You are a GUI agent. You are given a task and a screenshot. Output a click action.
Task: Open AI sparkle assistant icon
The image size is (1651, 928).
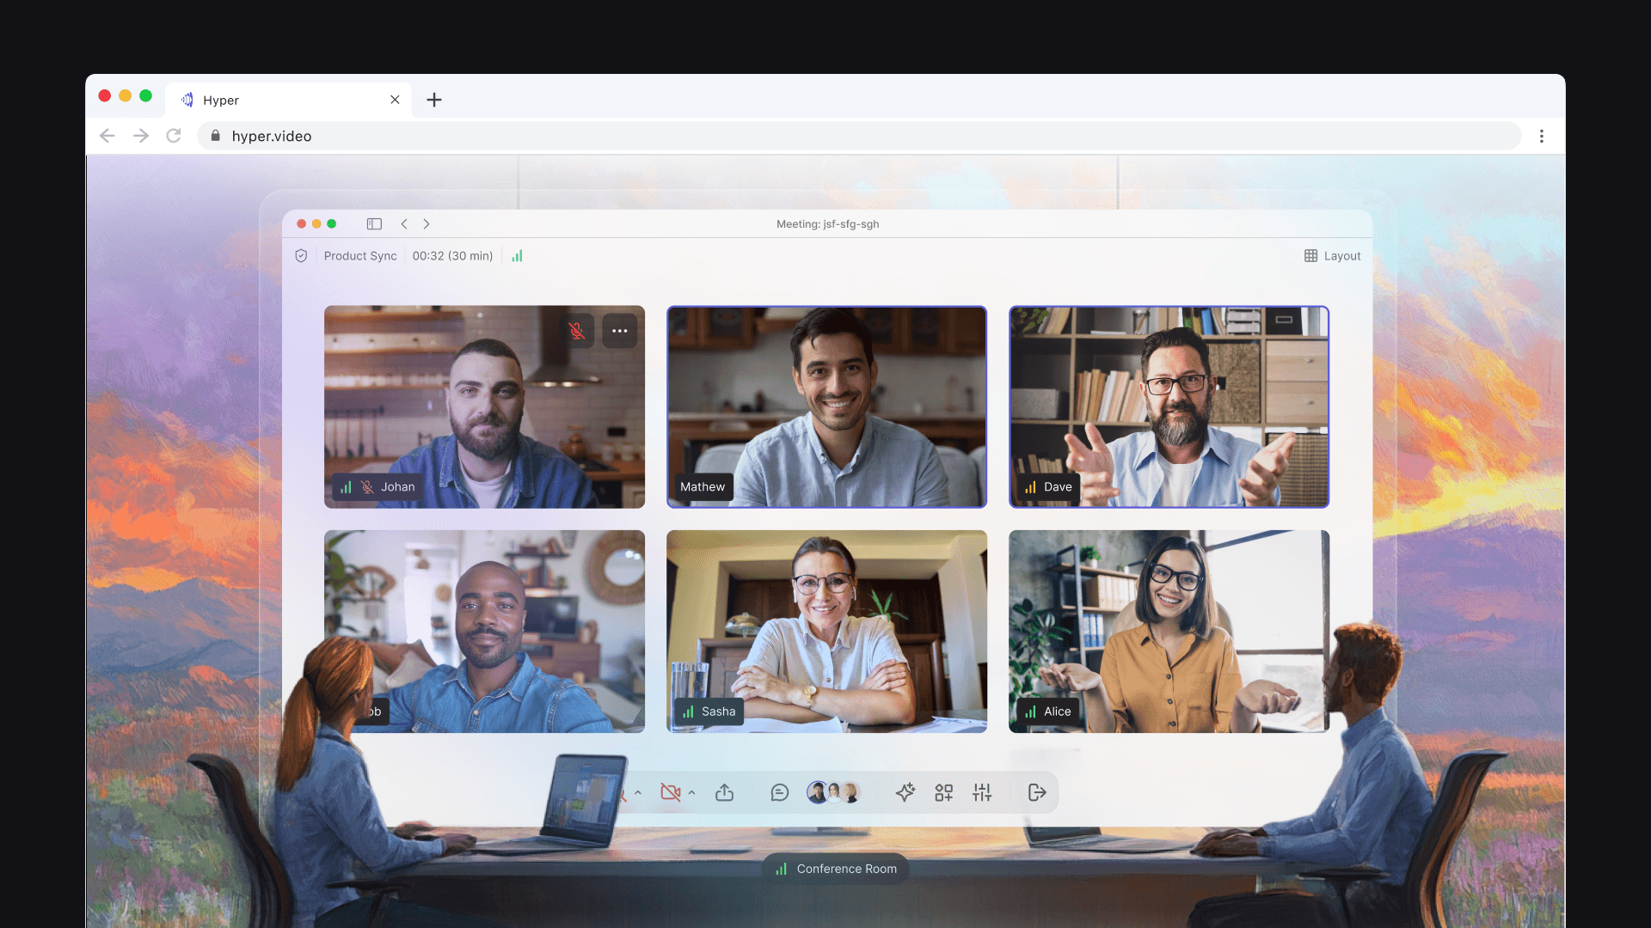coord(905,792)
